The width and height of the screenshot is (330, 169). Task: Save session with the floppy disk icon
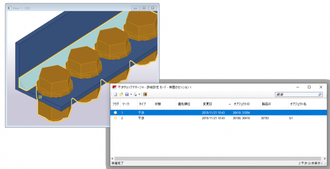tap(127, 95)
